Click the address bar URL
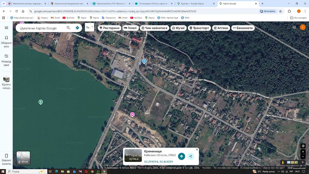The image size is (309, 174). tap(115, 11)
